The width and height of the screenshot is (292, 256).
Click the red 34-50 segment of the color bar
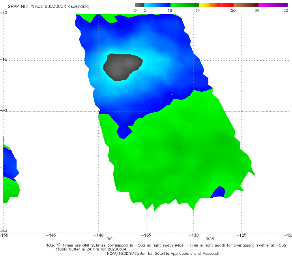(x=216, y=5)
